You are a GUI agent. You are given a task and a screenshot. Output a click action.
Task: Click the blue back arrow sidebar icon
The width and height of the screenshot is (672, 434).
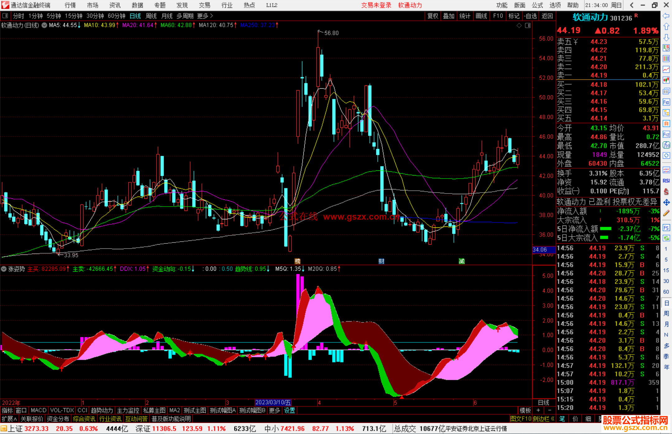click(666, 16)
